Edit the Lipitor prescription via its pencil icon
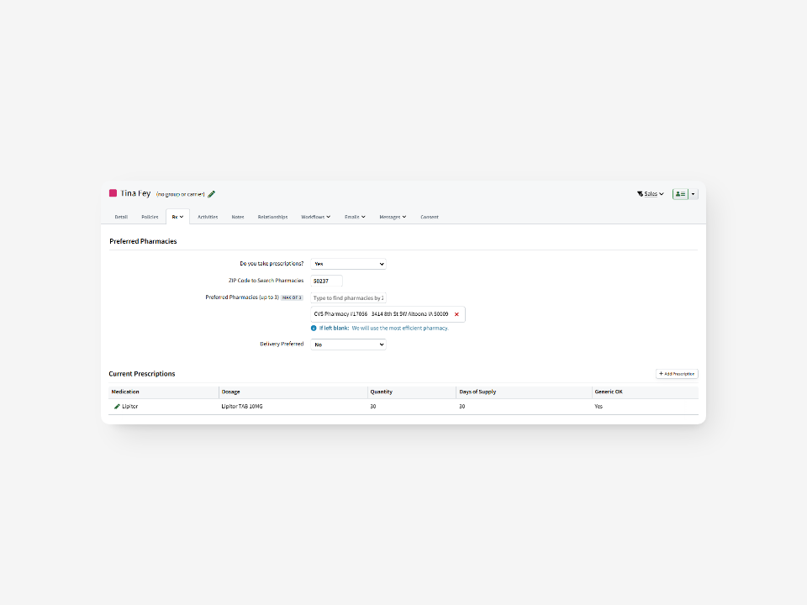The width and height of the screenshot is (807, 605). pos(118,406)
